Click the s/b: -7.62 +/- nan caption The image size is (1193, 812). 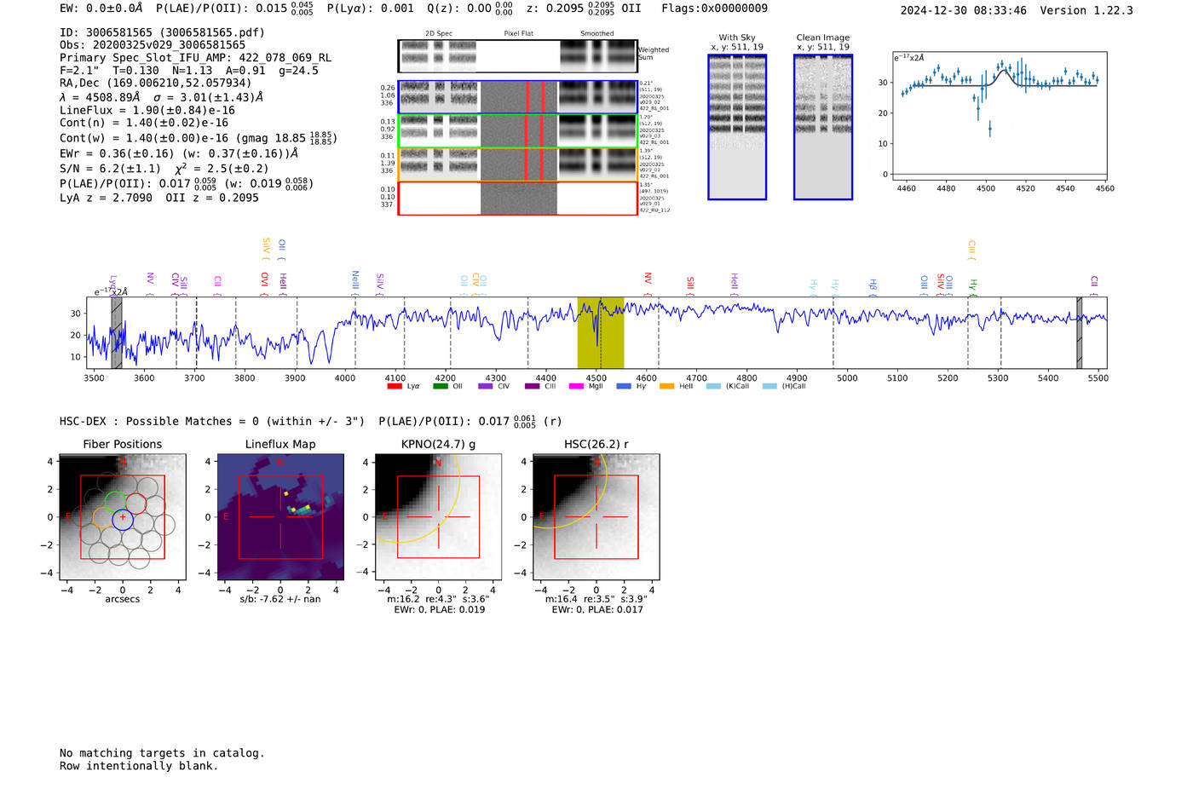[x=280, y=599]
